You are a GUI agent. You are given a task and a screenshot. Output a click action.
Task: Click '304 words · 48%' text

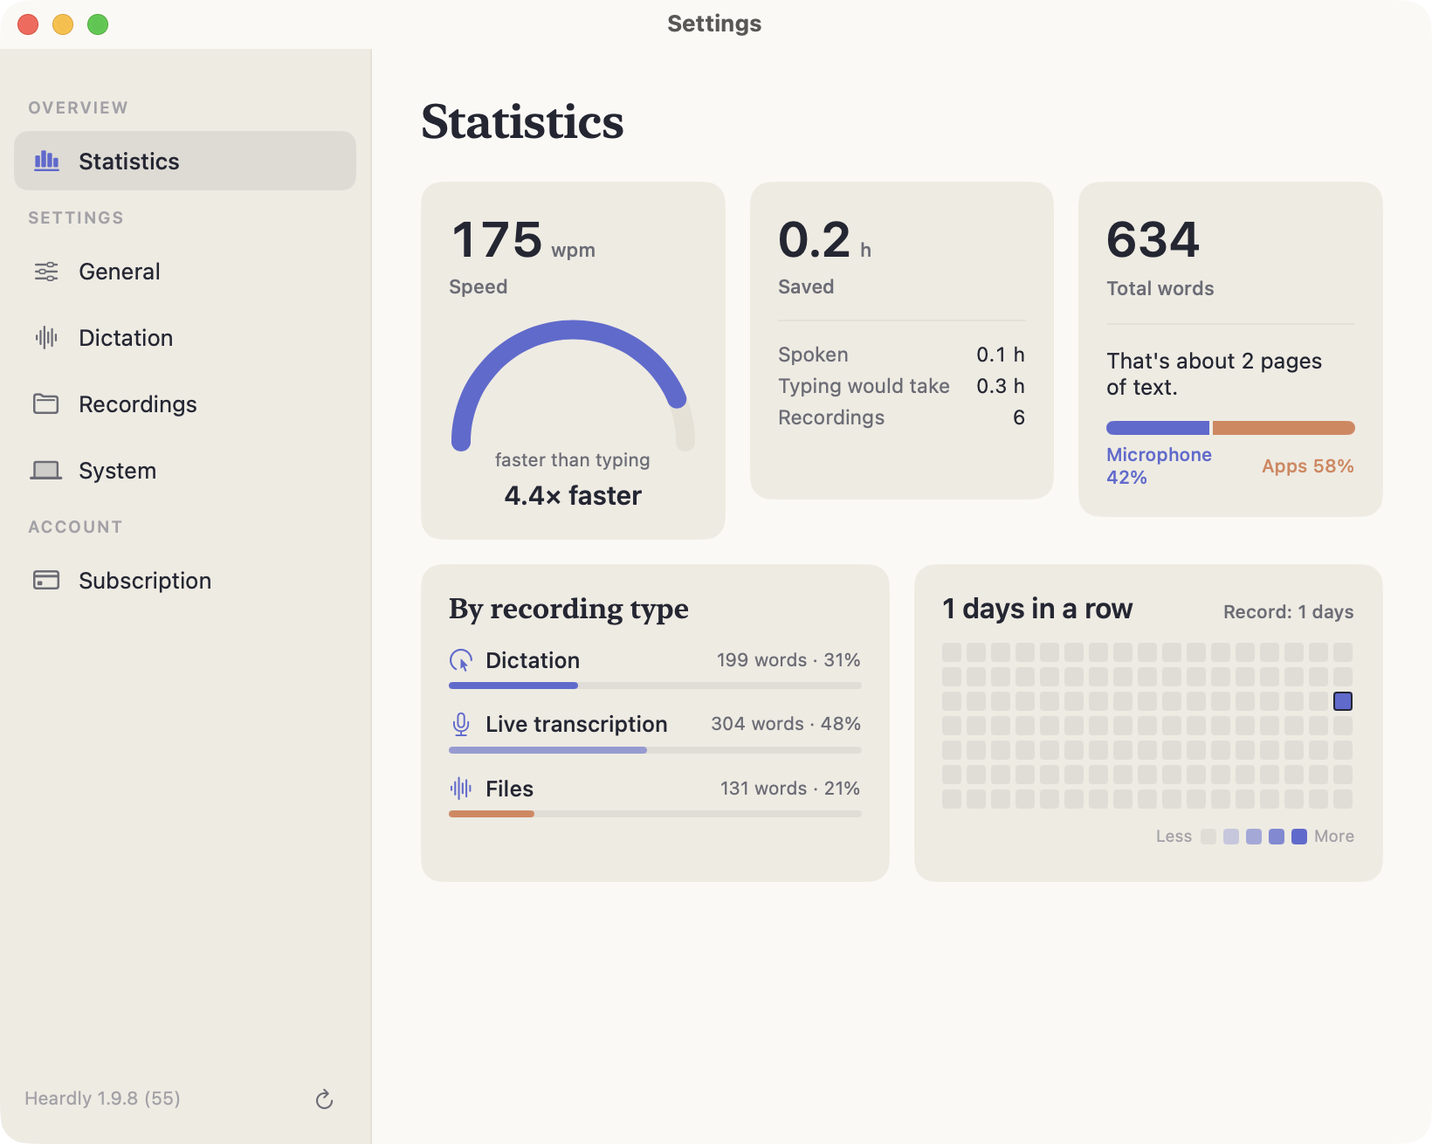click(786, 724)
